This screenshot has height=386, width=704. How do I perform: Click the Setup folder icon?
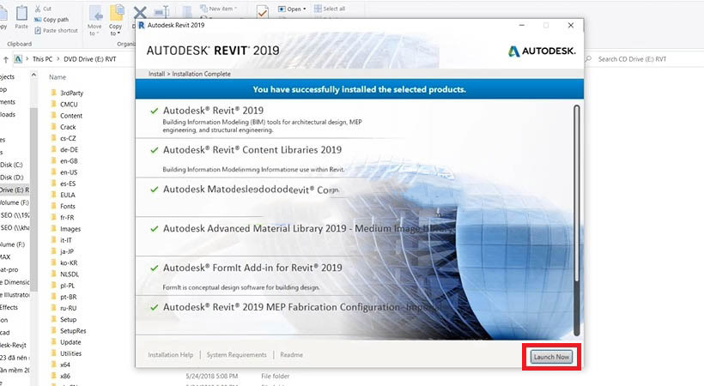[x=53, y=319]
